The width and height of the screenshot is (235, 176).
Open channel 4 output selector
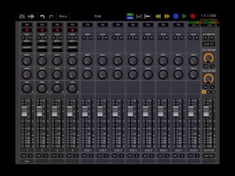tap(72, 50)
